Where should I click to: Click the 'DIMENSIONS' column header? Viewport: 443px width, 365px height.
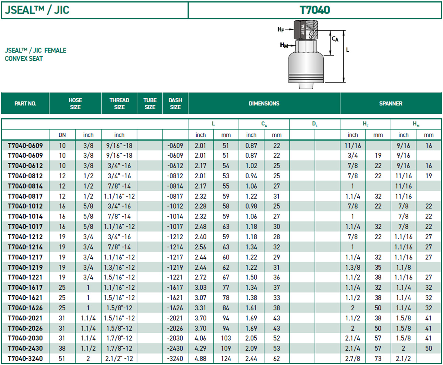pos(264,104)
